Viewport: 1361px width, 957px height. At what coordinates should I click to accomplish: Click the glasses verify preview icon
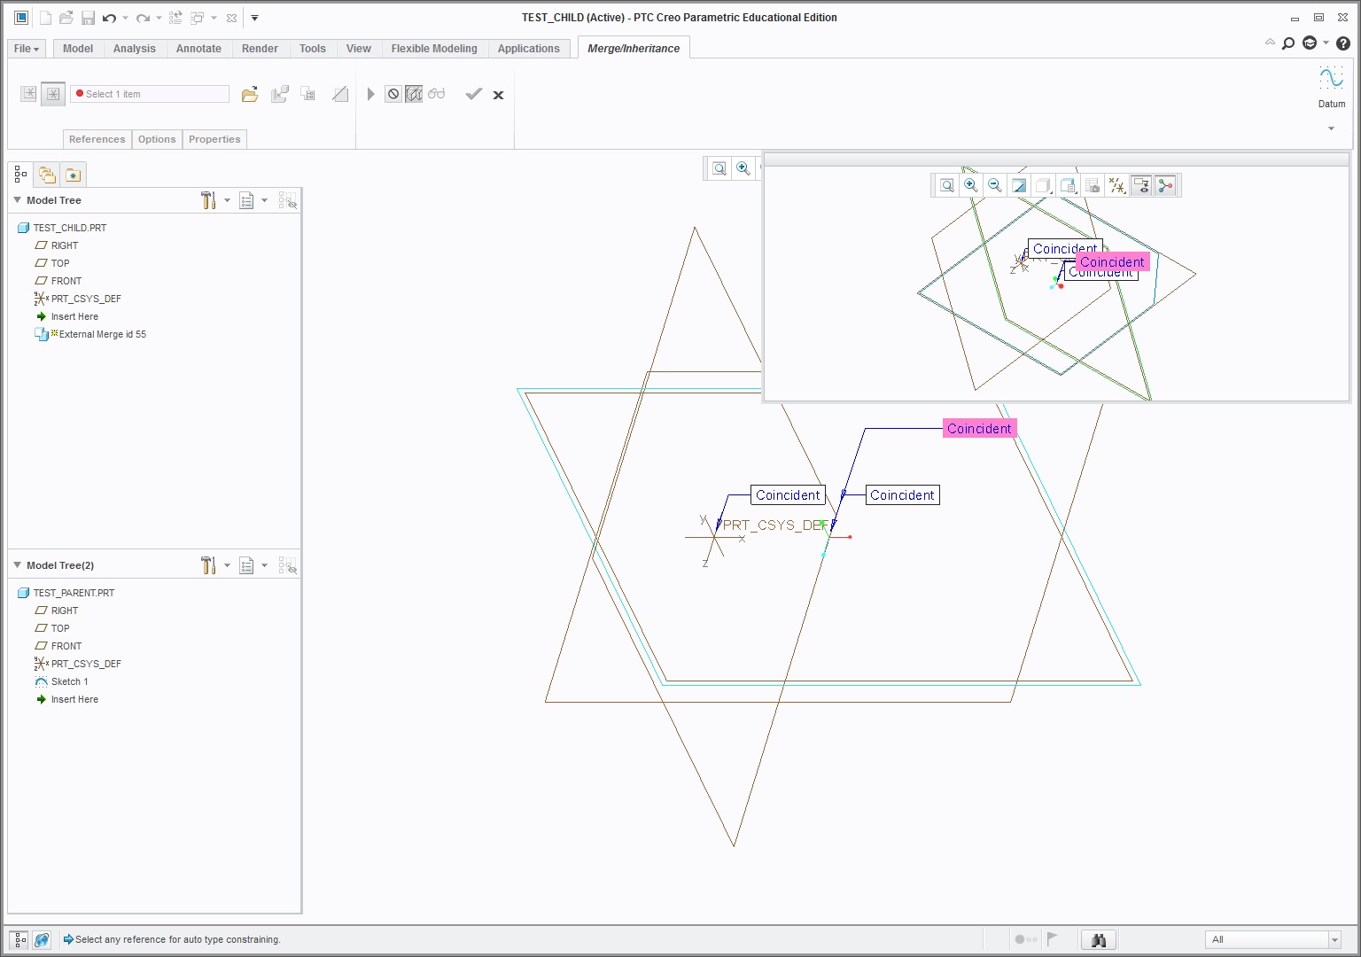tap(437, 94)
